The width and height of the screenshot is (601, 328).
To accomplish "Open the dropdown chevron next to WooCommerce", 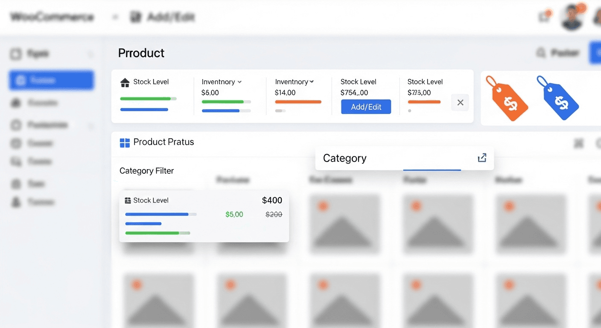I will [x=115, y=18].
